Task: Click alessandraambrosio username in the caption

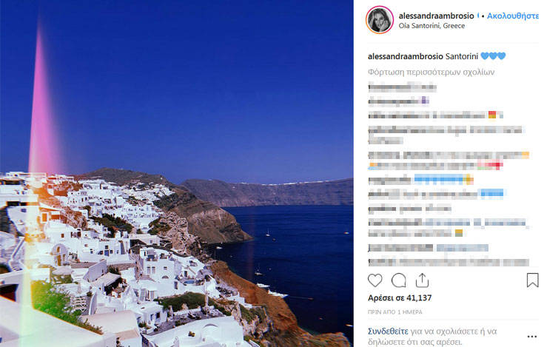Action: point(406,56)
